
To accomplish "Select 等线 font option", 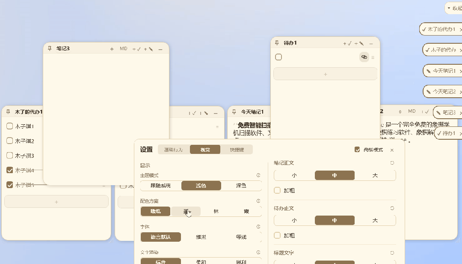I will click(241, 237).
